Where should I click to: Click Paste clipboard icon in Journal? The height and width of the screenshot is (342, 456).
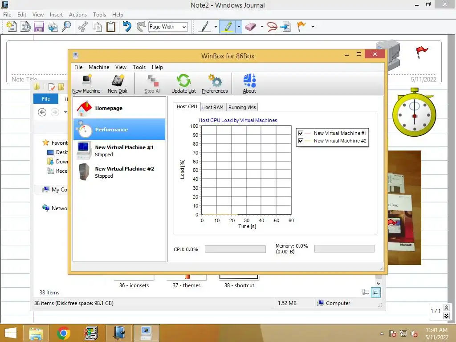tap(111, 27)
